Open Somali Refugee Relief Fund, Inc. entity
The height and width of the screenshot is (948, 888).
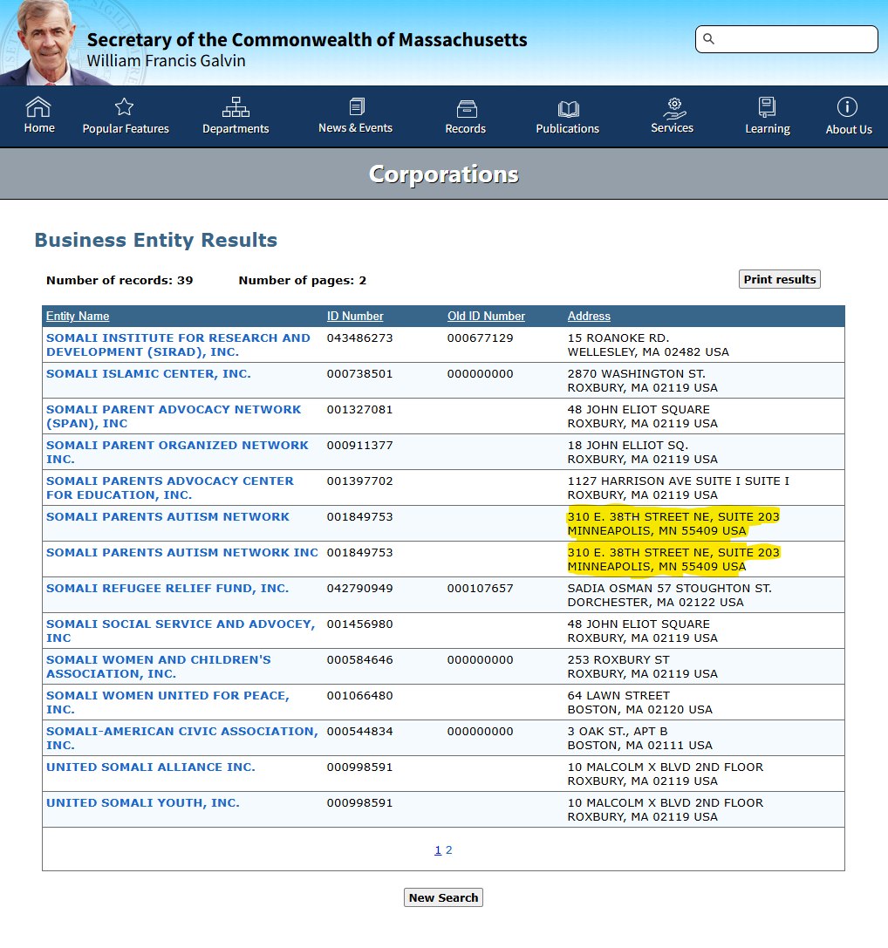tap(167, 589)
